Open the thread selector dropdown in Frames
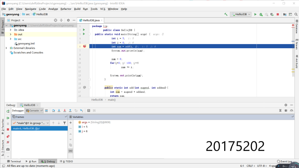 31,123
